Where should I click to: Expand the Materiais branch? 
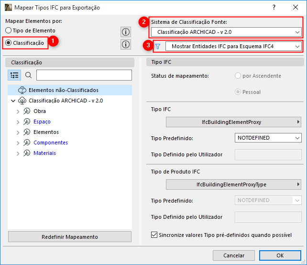pyautogui.click(x=18, y=153)
